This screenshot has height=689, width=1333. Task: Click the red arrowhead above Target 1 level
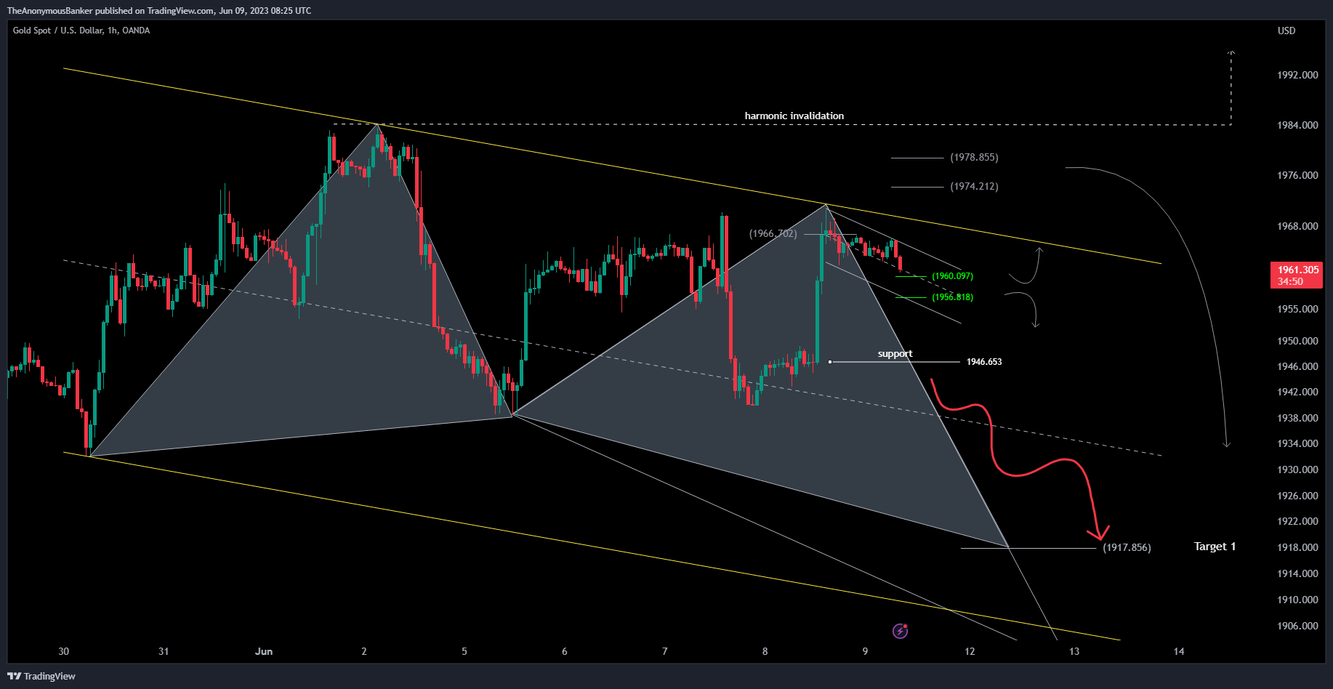coord(1100,533)
